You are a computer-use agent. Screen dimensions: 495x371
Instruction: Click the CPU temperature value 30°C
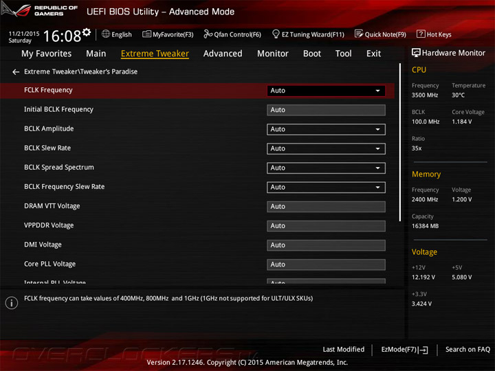coord(458,95)
